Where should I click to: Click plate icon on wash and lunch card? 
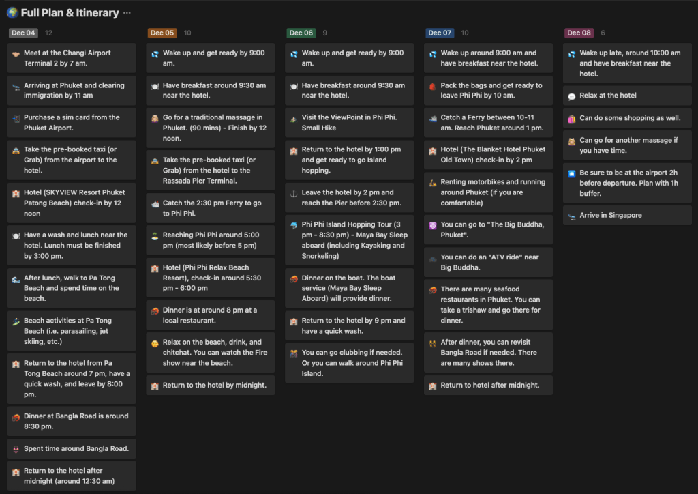[16, 236]
